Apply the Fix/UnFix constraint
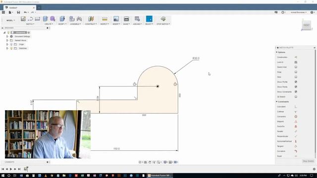 (296, 127)
